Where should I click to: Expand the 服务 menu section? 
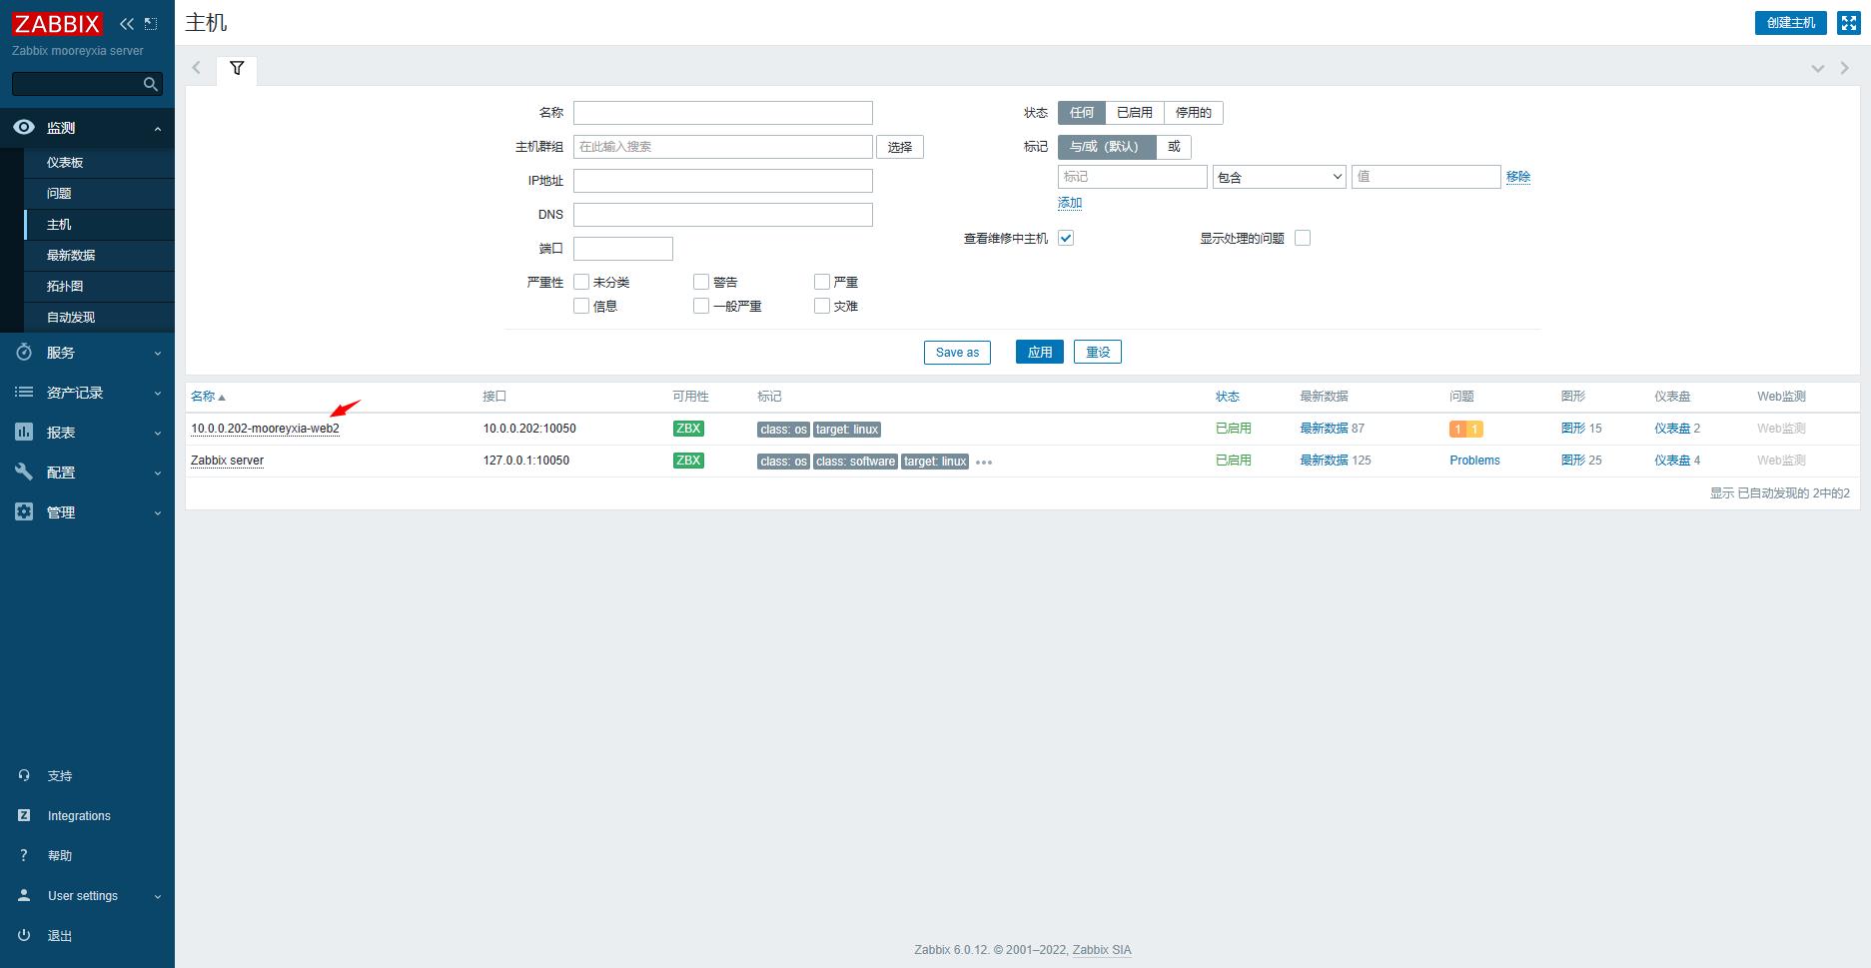pos(158,353)
